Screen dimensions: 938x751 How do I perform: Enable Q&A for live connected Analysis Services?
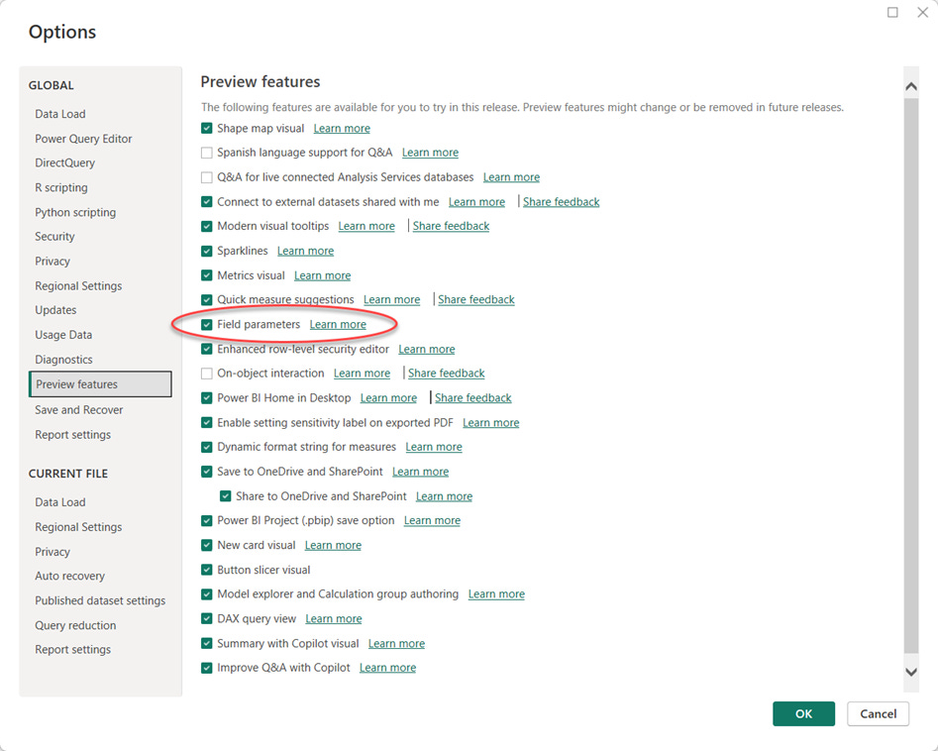tap(206, 177)
